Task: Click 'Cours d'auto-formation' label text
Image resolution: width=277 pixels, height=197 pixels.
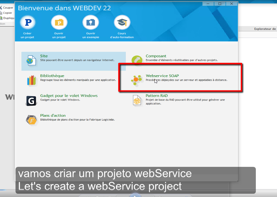Action: (x=122, y=35)
